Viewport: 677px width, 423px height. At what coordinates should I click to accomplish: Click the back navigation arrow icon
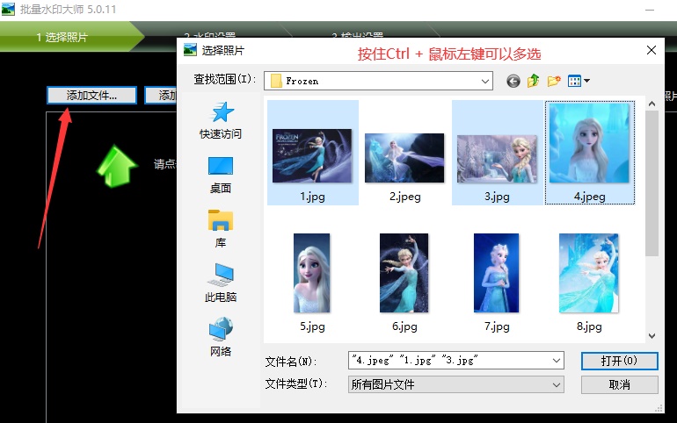pyautogui.click(x=513, y=81)
